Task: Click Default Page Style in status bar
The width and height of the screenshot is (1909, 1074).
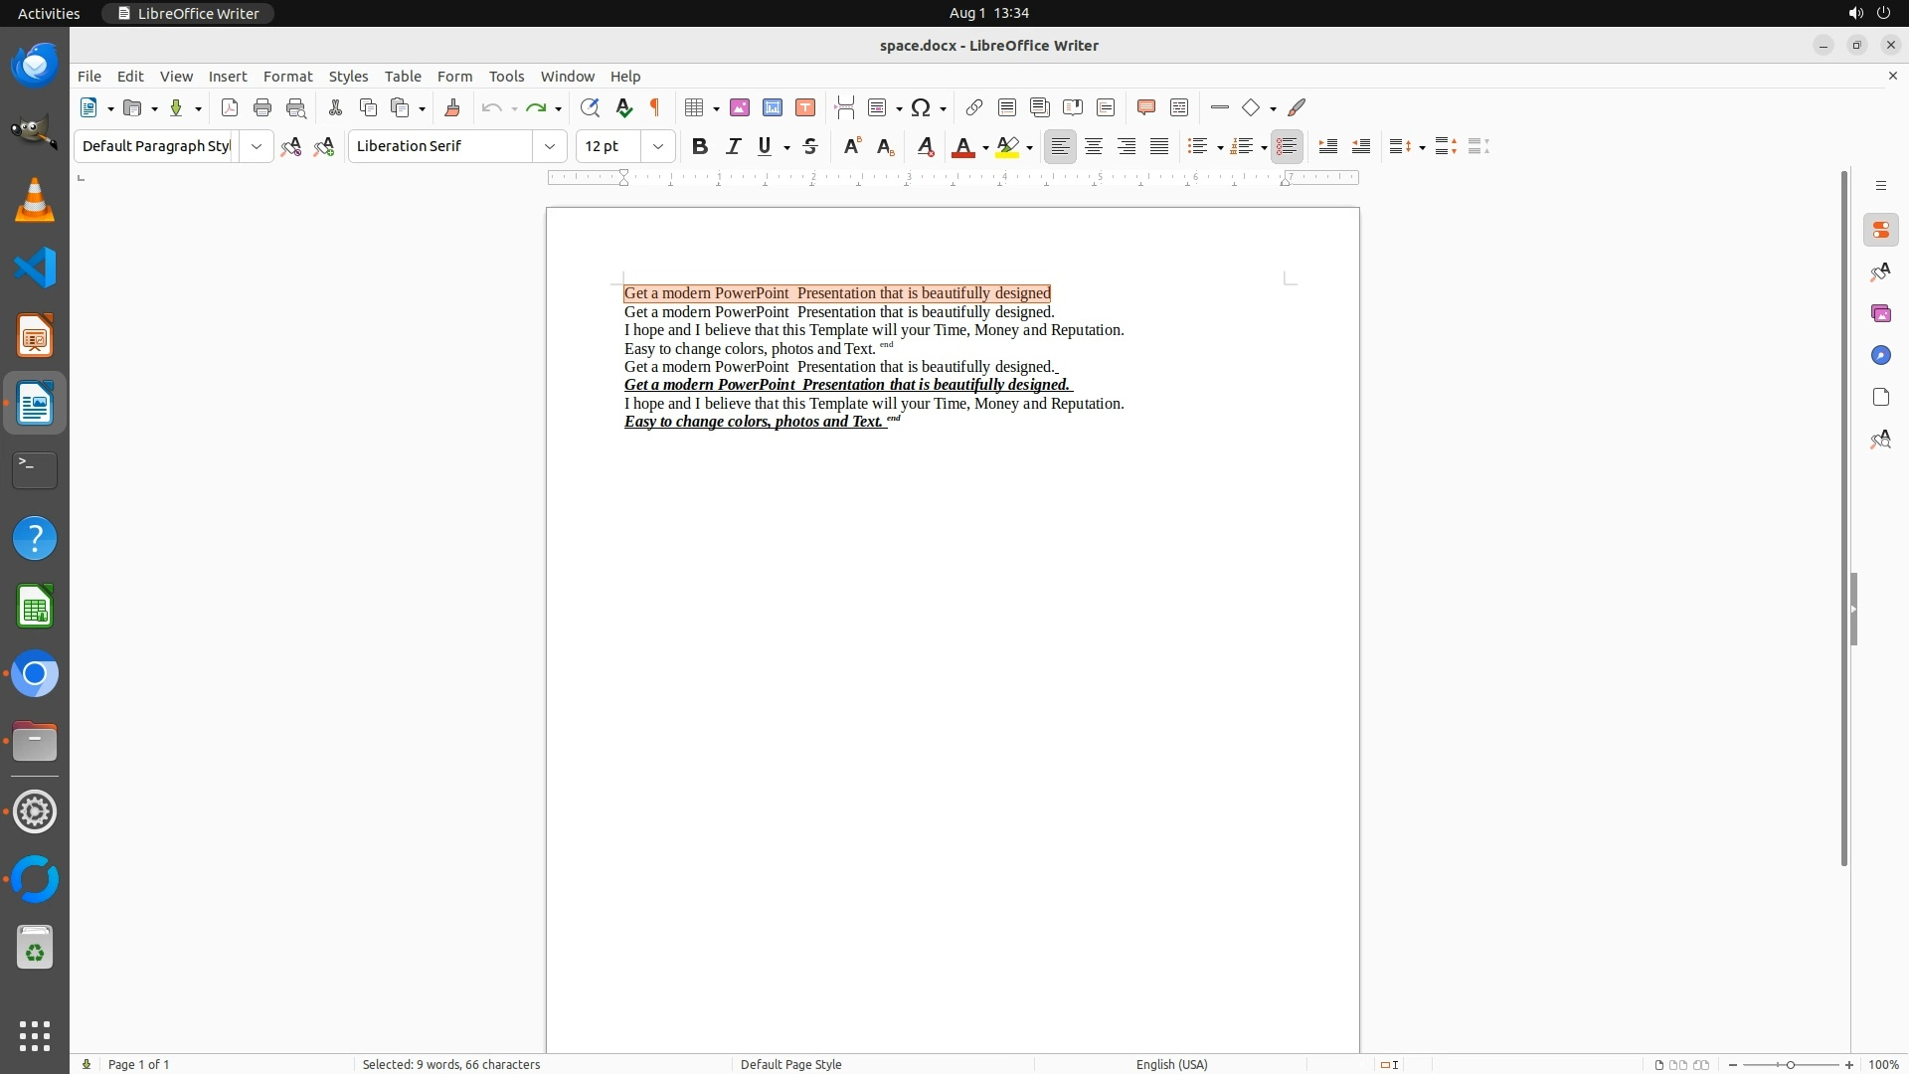Action: [x=790, y=1064]
